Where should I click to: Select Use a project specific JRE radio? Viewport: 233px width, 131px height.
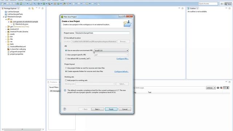[66, 55]
